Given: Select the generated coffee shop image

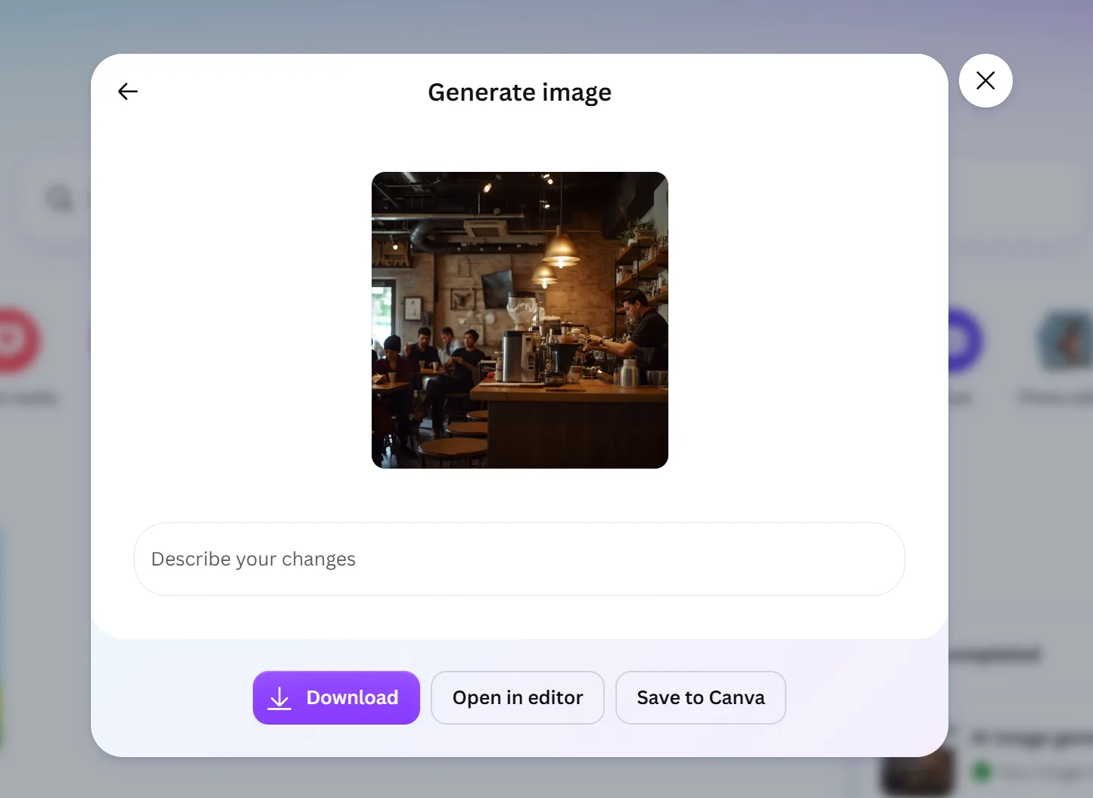Looking at the screenshot, I should (x=520, y=320).
